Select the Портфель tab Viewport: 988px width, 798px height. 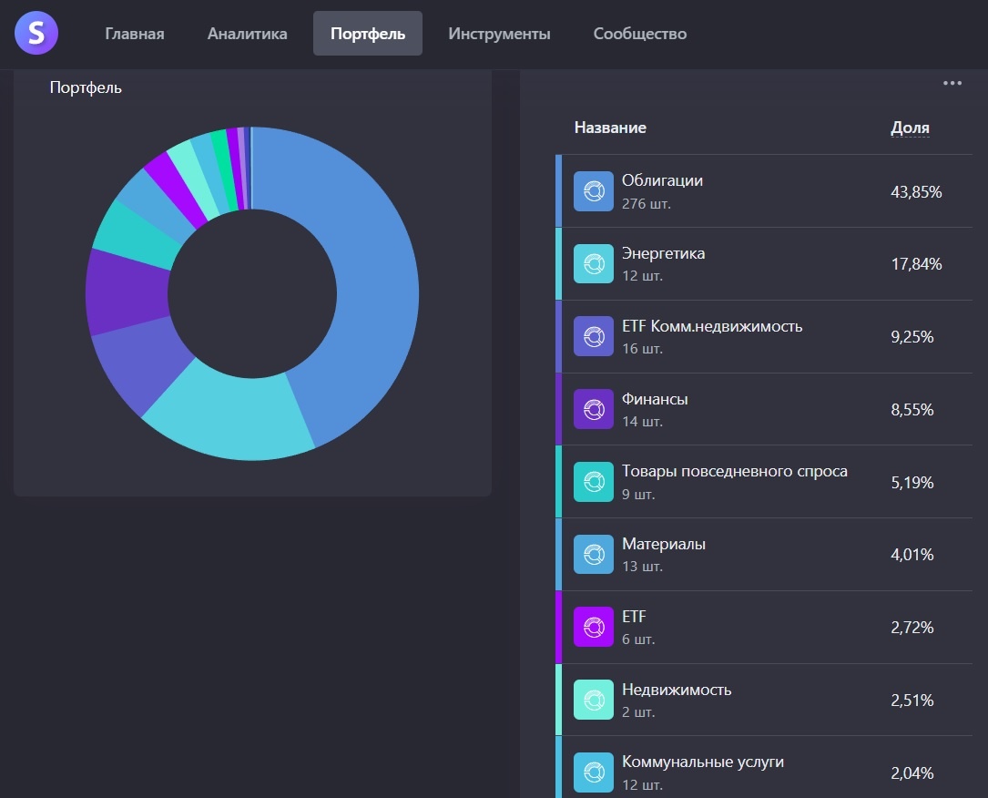[x=367, y=34]
